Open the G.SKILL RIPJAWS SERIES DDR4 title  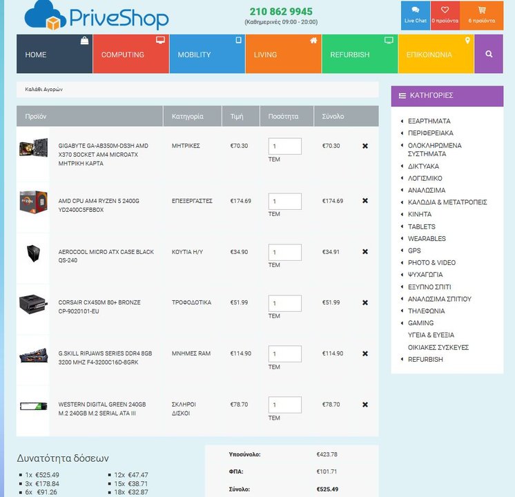105,358
